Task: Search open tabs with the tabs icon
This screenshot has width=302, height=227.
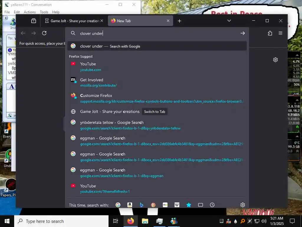Action: tap(201, 205)
